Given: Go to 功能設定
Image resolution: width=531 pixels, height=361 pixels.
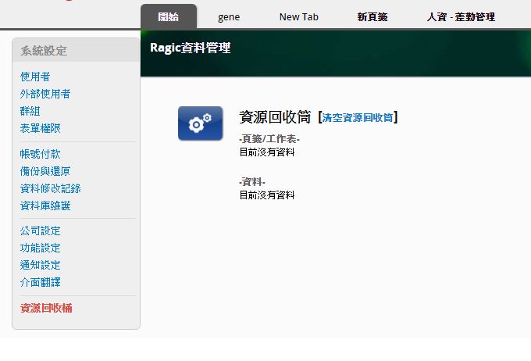Looking at the screenshot, I should [40, 248].
